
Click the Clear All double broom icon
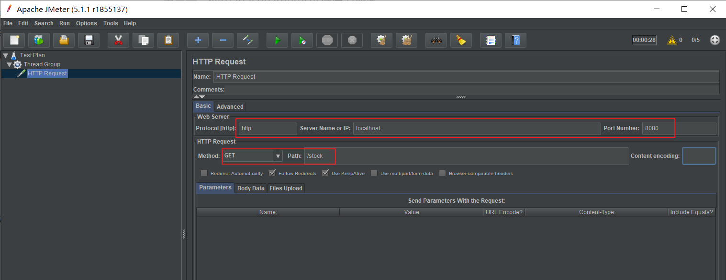point(406,40)
